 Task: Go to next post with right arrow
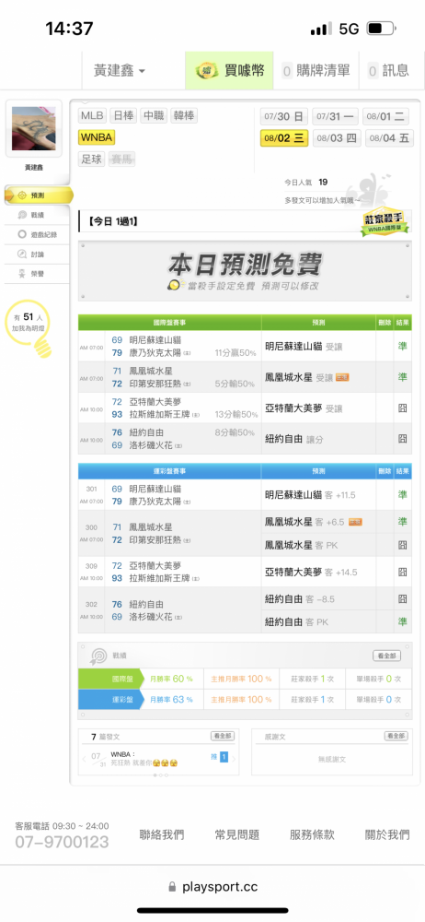(x=235, y=759)
